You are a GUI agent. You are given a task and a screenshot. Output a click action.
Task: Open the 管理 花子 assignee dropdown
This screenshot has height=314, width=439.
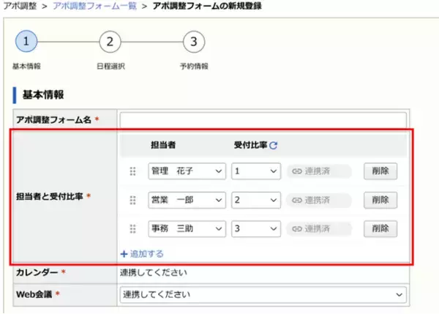[186, 171]
